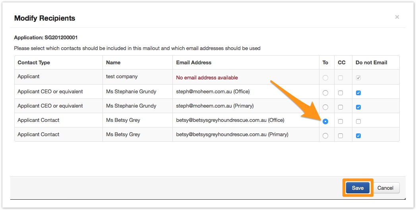The height and width of the screenshot is (210, 416).
Task: Click the Contact Type column header
Action: [34, 62]
